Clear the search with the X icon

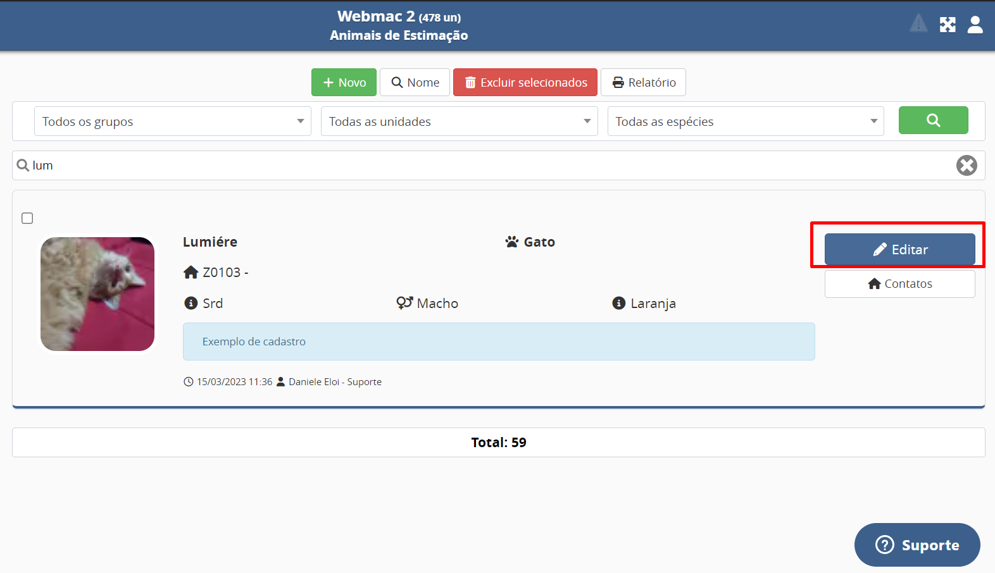[967, 166]
